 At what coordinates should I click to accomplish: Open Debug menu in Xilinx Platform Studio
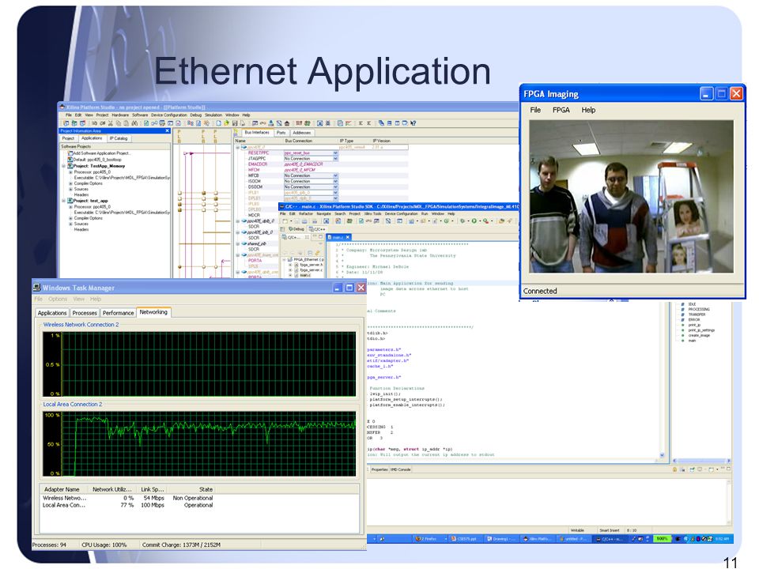click(195, 115)
